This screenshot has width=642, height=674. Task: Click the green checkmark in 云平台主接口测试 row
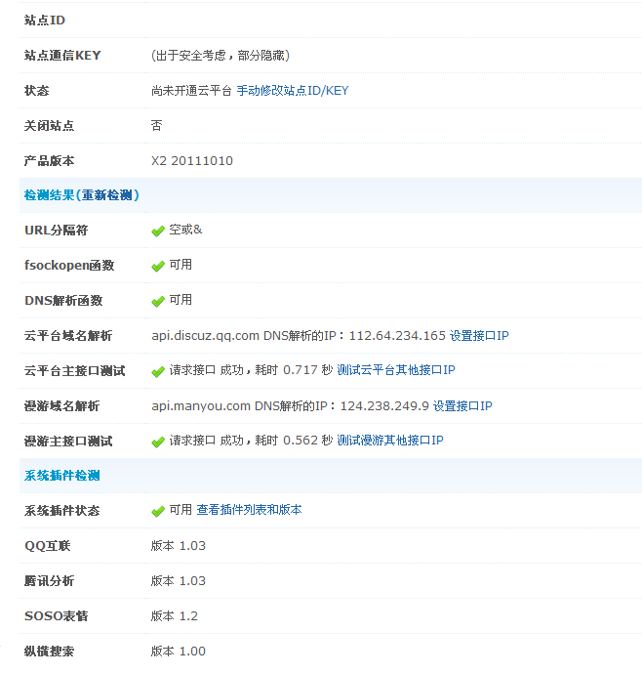(158, 371)
